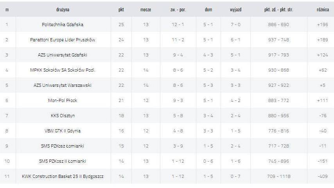
Task: Open the Mon-Pol Płock team entry
Action: coord(63,100)
